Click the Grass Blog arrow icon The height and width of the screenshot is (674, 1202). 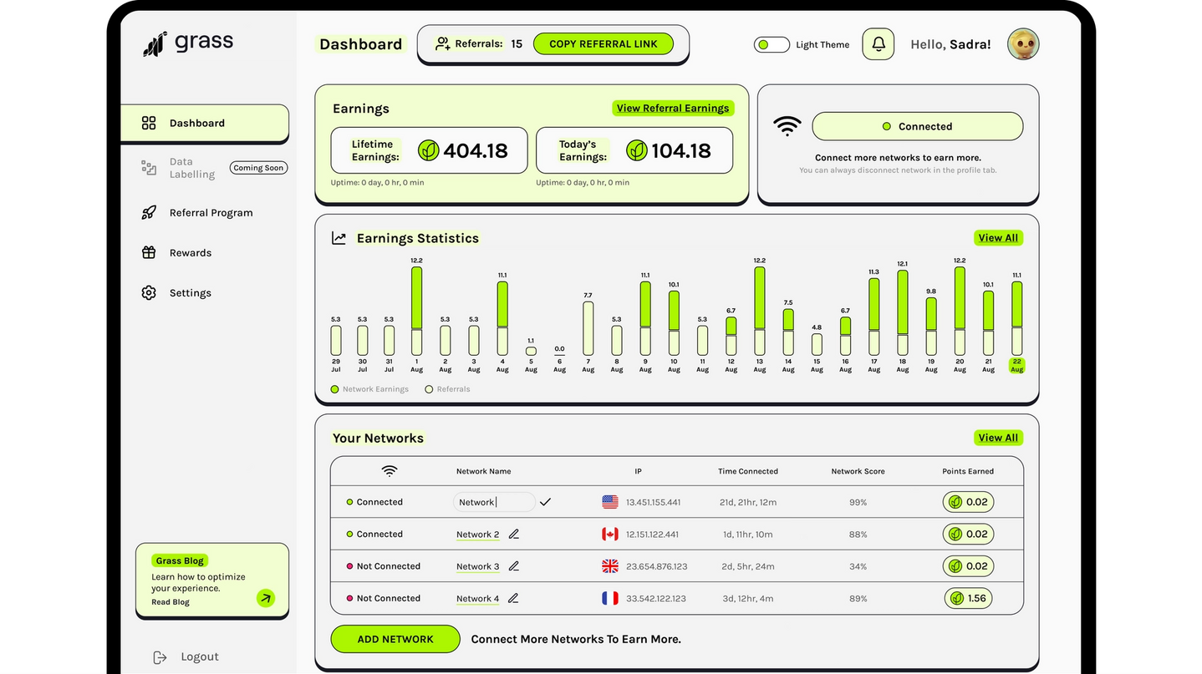pyautogui.click(x=265, y=597)
